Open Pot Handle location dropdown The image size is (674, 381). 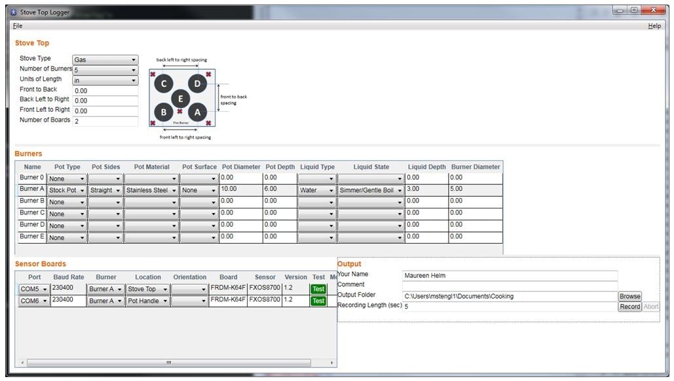[x=147, y=301]
